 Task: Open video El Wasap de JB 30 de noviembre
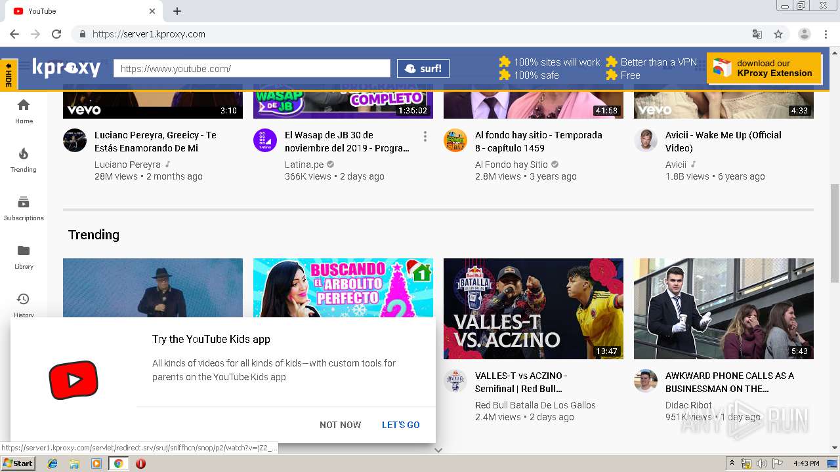[347, 142]
